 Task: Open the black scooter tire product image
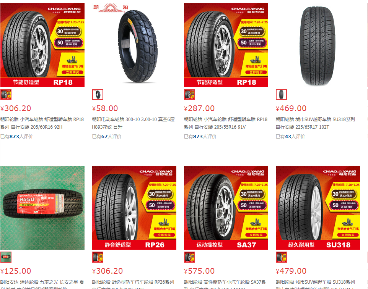[x=134, y=45]
